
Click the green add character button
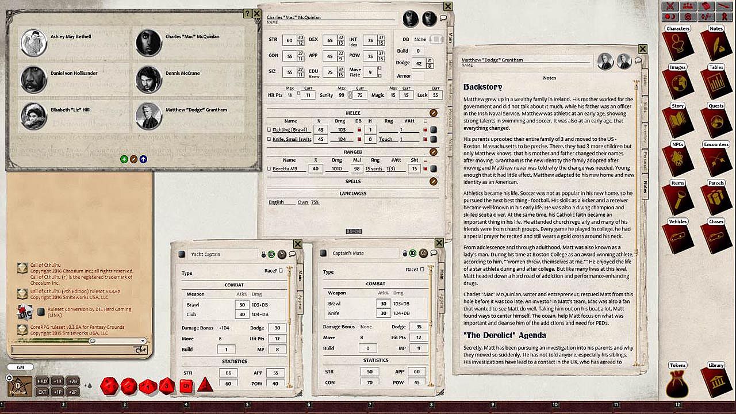tap(124, 159)
